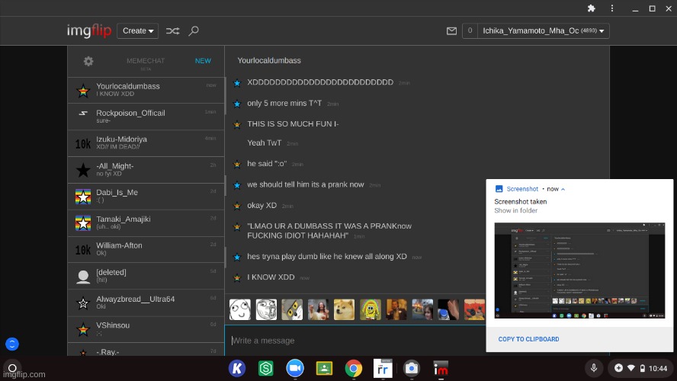This screenshot has width=677, height=381.
Task: Select the Izuku-Midoriya conversation
Action: [145, 142]
